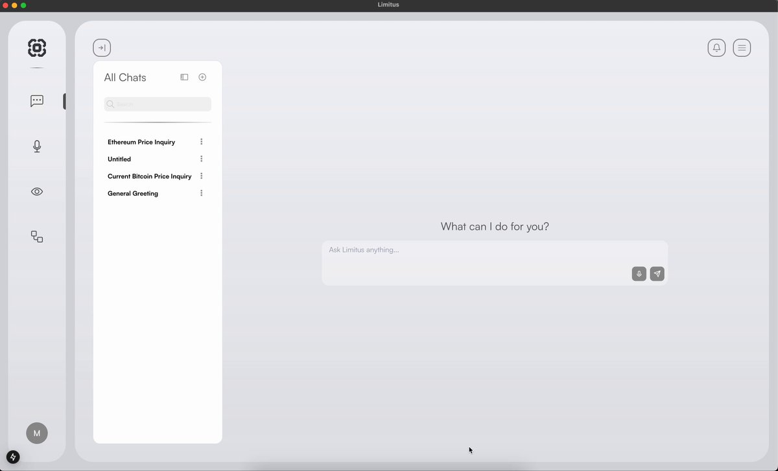The height and width of the screenshot is (471, 778).
Task: Open options for Current Bitcoin Price Inquiry
Action: tap(202, 176)
